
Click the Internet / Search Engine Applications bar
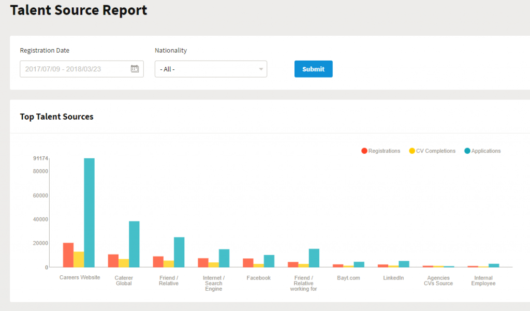224,258
